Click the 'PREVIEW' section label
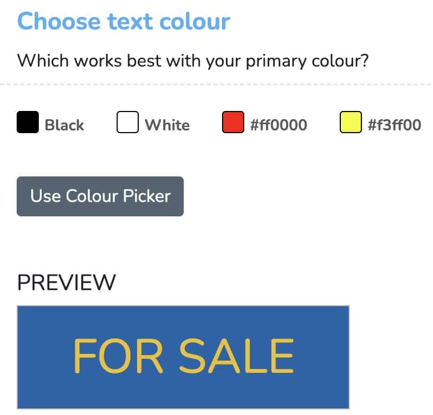 click(x=66, y=282)
